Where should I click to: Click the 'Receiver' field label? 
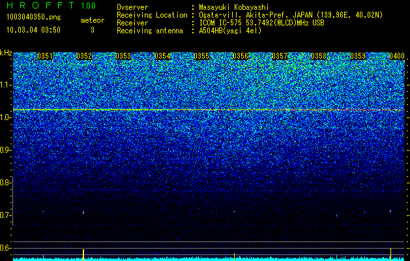(132, 23)
